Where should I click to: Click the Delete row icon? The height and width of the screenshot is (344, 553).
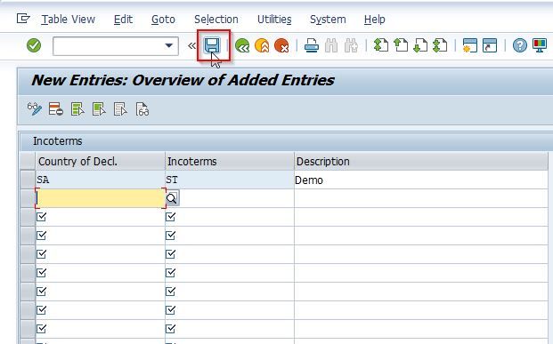tap(56, 109)
